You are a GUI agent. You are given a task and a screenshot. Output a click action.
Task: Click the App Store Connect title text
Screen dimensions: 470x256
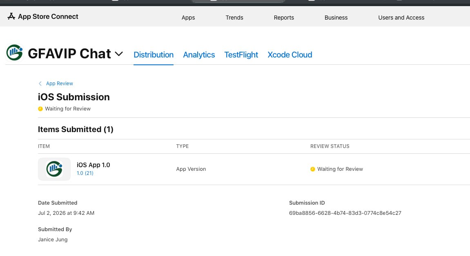(48, 16)
